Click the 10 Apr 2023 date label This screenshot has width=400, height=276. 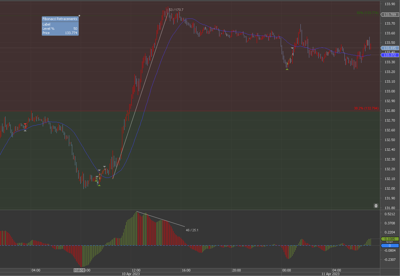click(x=131, y=274)
